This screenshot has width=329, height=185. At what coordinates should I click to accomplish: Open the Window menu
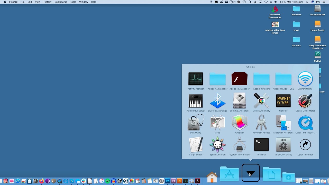coord(84,2)
